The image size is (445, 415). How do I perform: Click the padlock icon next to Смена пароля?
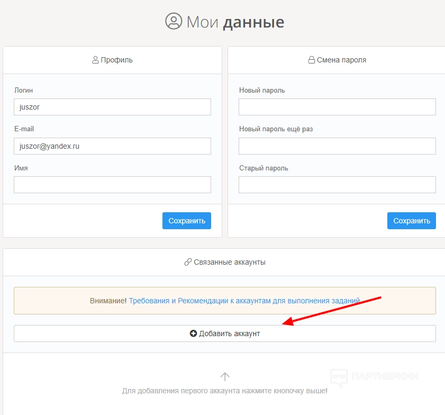point(312,60)
